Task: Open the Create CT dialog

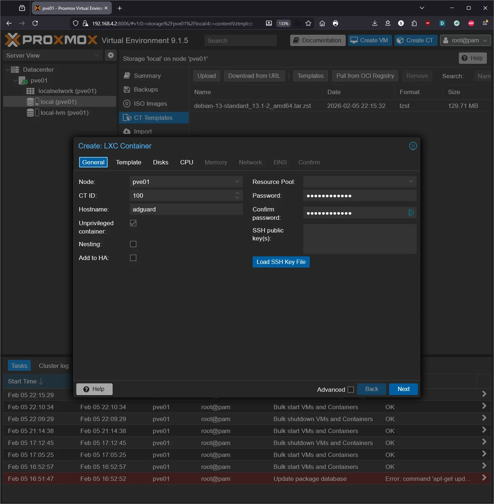Action: 415,40
